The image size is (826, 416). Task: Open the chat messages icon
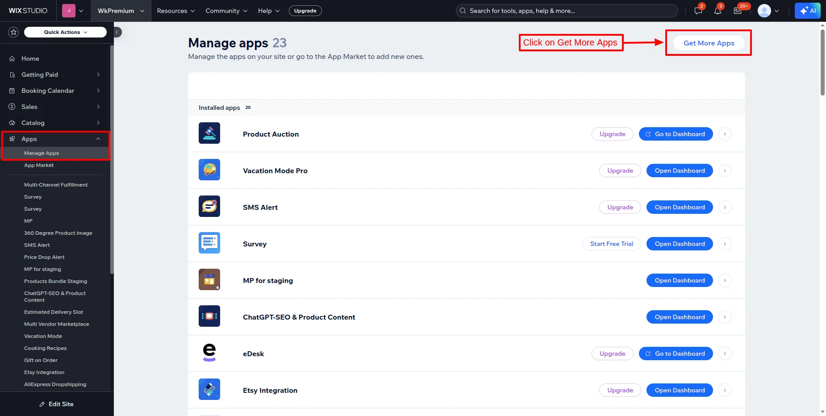pos(697,11)
